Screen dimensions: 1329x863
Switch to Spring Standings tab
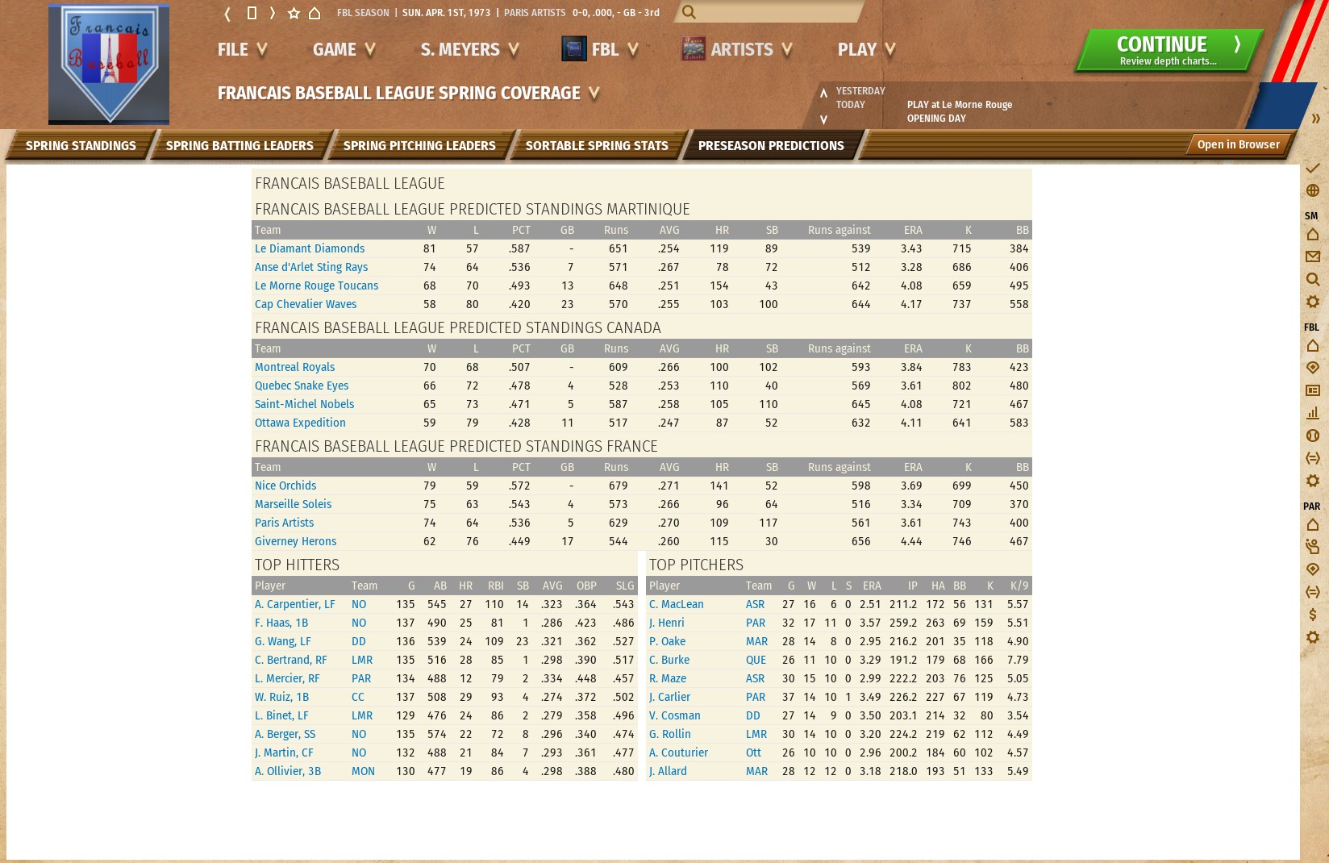(x=81, y=146)
